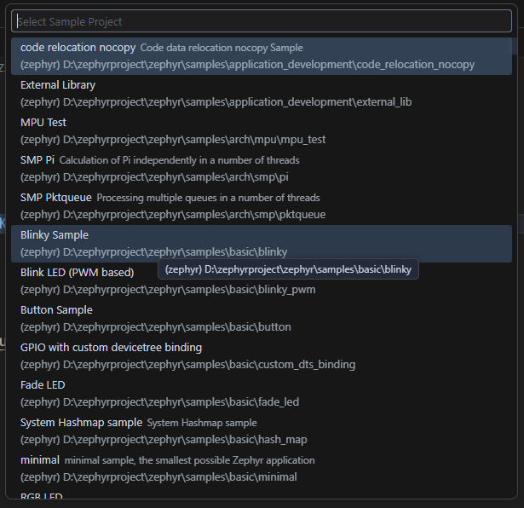Open the SMP Pktqueue sample

pyautogui.click(x=262, y=206)
